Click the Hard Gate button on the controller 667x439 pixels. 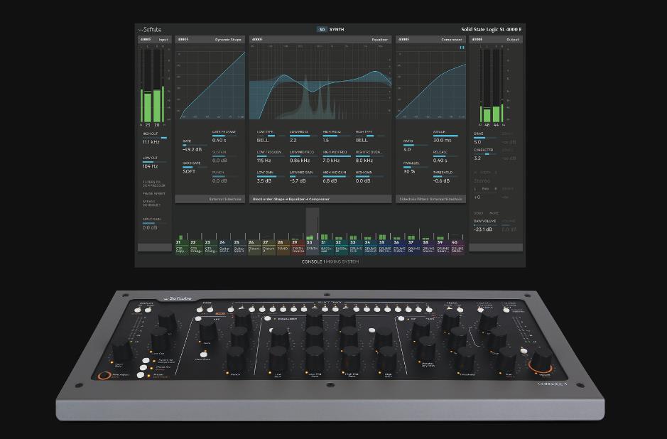(x=204, y=354)
